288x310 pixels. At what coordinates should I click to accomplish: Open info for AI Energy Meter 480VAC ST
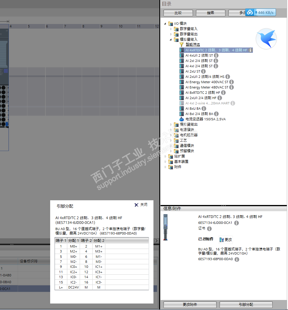click(231, 87)
